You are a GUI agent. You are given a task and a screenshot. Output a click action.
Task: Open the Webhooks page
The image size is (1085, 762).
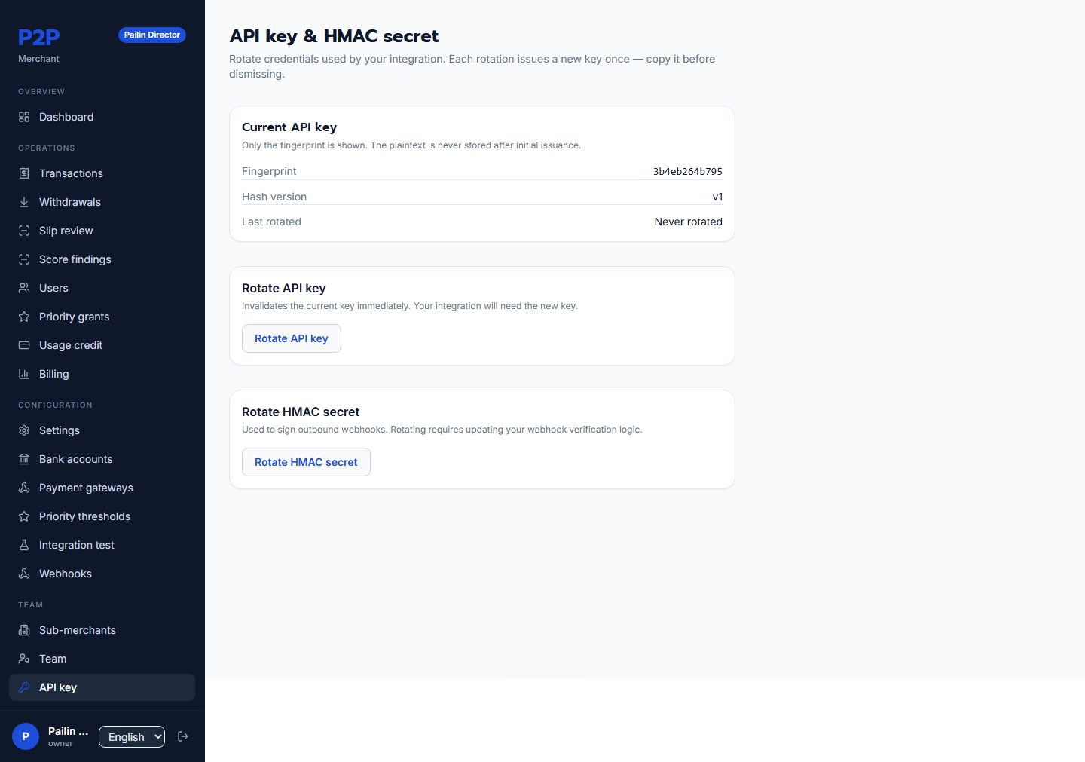102,574
